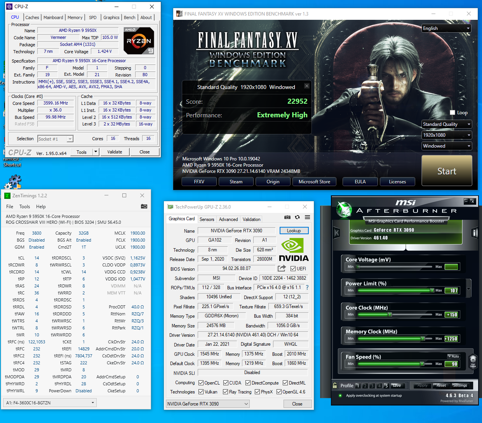Switch to the CPU-Z Mainboard tab

(53, 17)
